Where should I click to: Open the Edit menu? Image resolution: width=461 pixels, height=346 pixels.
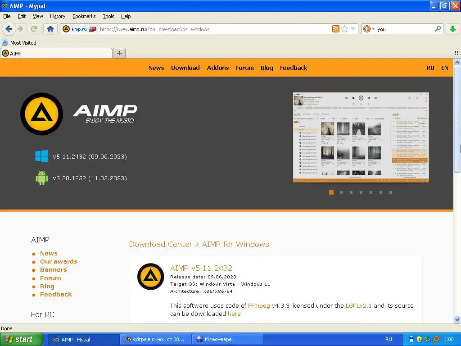pyautogui.click(x=22, y=16)
